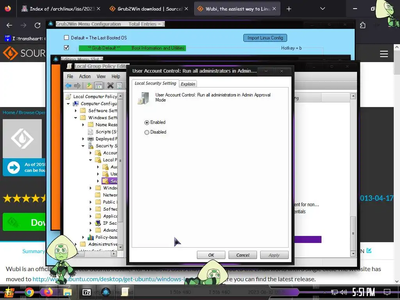Image resolution: width=400 pixels, height=300 pixels.
Task: Click the OK button
Action: (211, 255)
